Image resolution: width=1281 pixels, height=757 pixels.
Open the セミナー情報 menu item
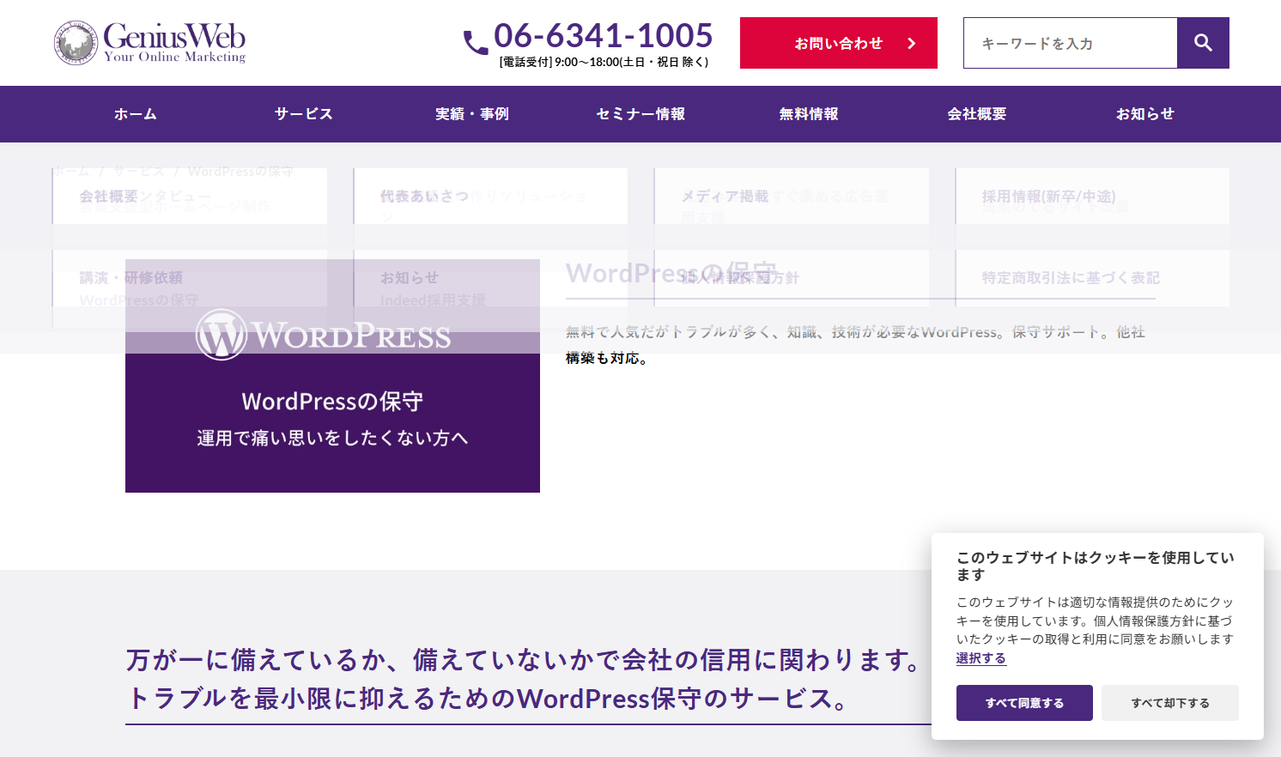tap(640, 114)
